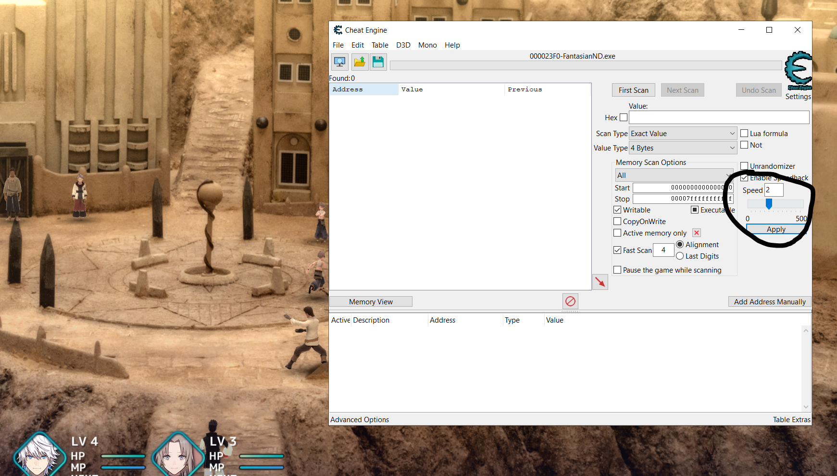The height and width of the screenshot is (476, 837).
Task: Open the Scan Type dropdown
Action: click(x=683, y=133)
